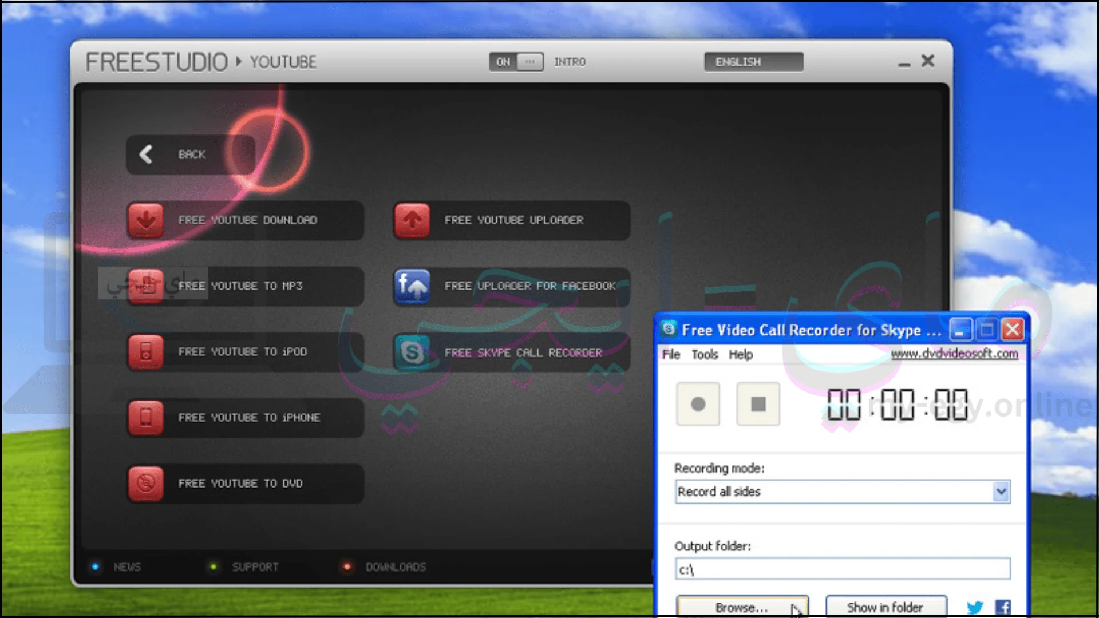
Task: Launch Free YouTube to DVD label
Action: click(240, 484)
